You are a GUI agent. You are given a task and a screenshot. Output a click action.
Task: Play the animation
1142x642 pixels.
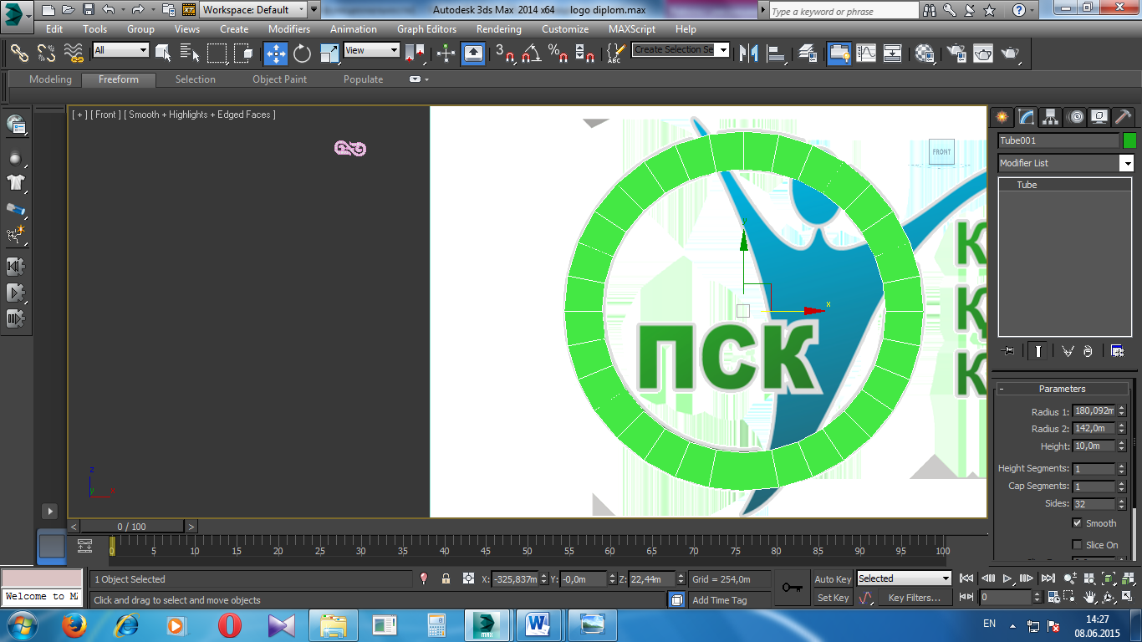coord(1008,578)
